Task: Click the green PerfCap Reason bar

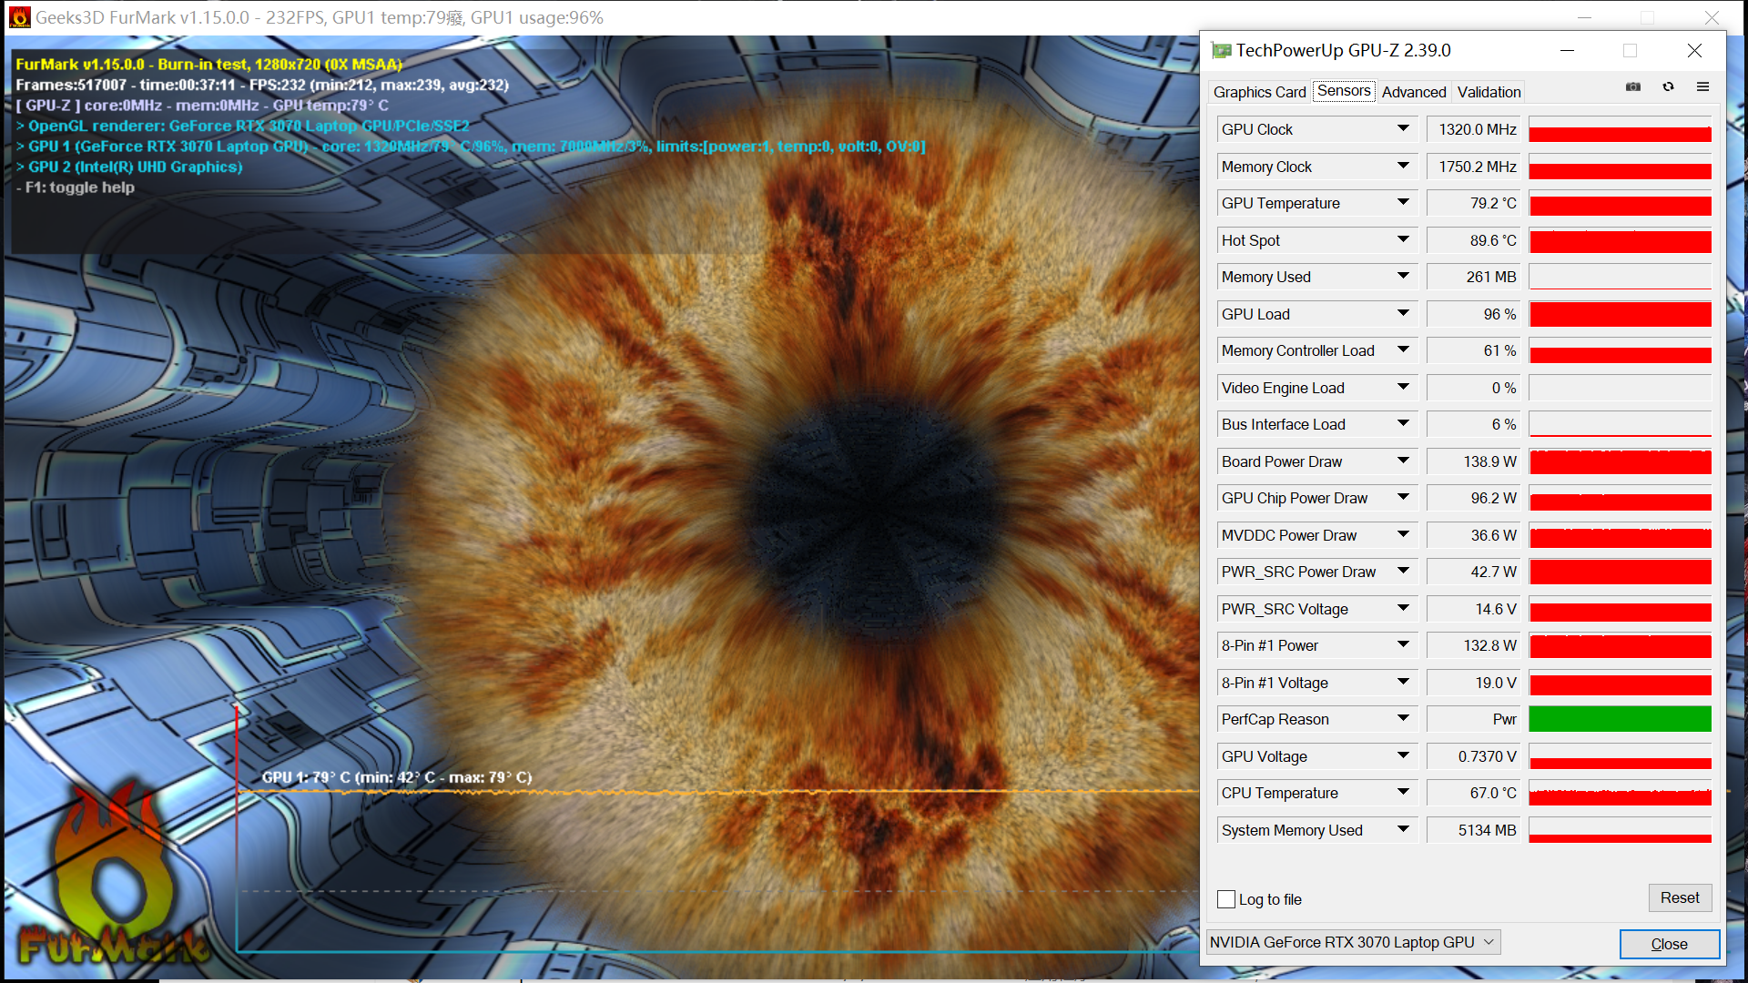Action: 1620,719
